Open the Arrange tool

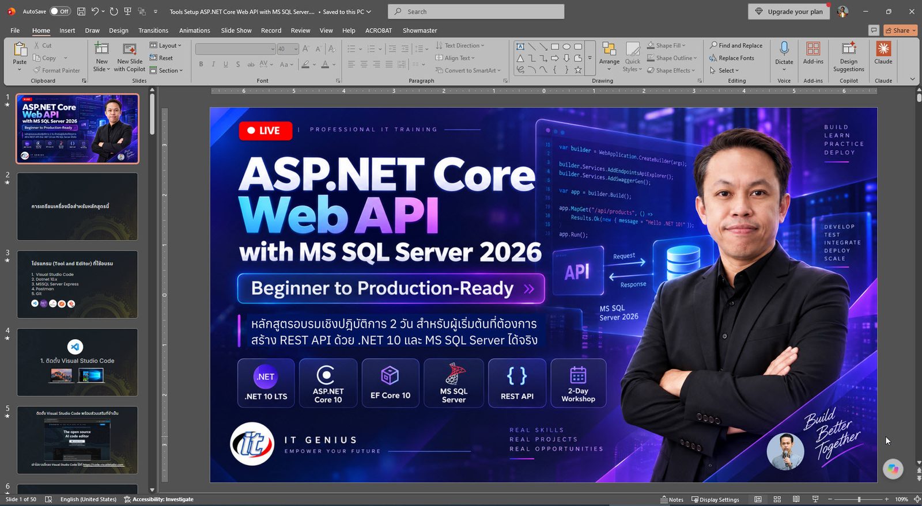(609, 55)
